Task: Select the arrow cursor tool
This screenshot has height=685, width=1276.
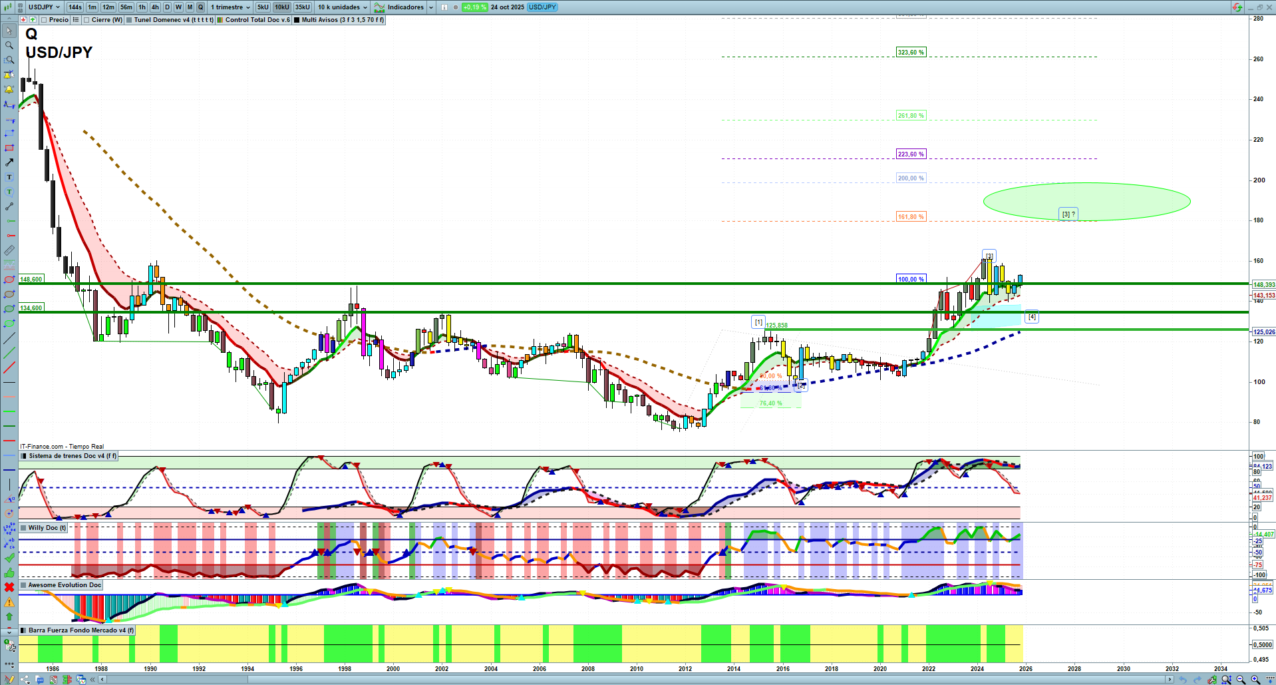Action: click(x=9, y=31)
